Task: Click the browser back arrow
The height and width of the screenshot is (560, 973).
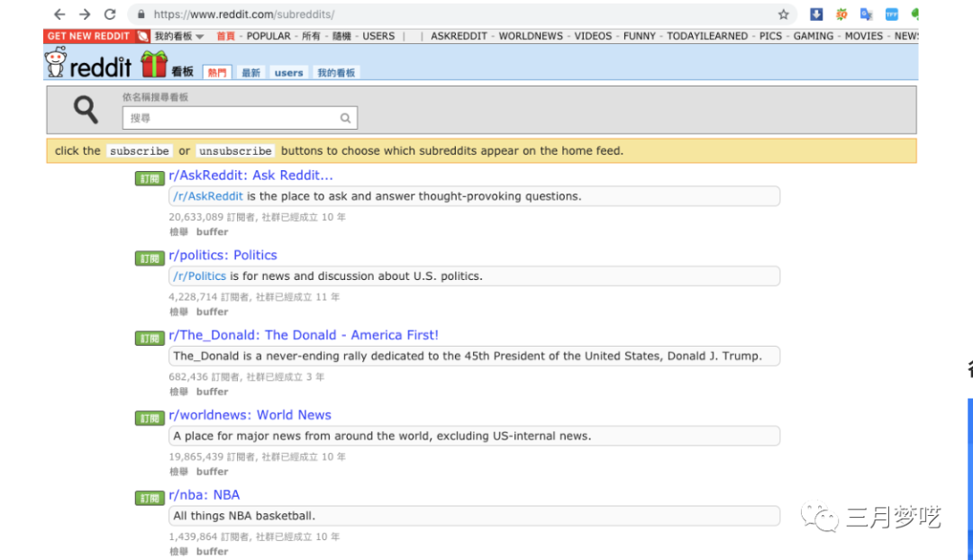Action: coord(59,14)
